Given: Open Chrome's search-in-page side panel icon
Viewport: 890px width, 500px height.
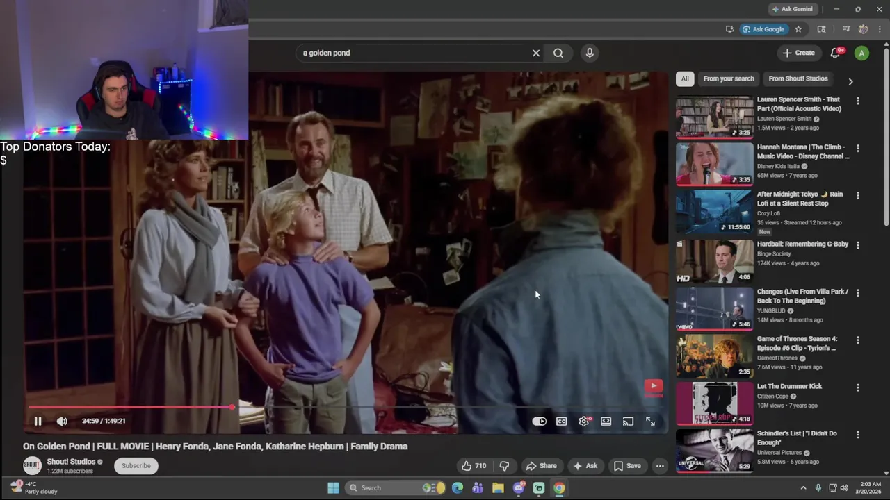Looking at the screenshot, I should pyautogui.click(x=821, y=29).
